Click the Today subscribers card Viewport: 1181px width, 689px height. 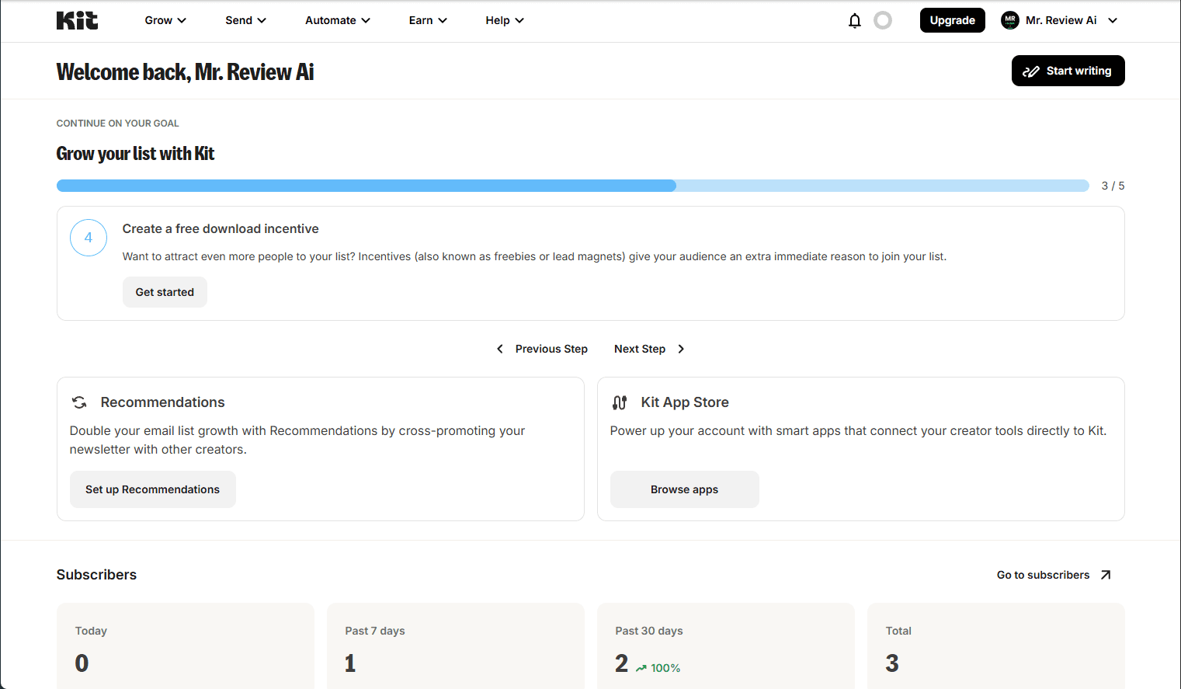(186, 646)
